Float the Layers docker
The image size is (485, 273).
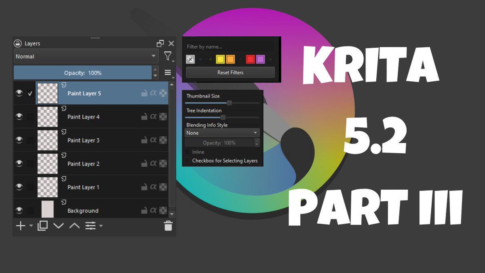point(160,43)
